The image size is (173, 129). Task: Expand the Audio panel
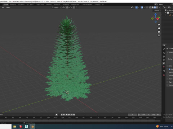tap(168, 79)
